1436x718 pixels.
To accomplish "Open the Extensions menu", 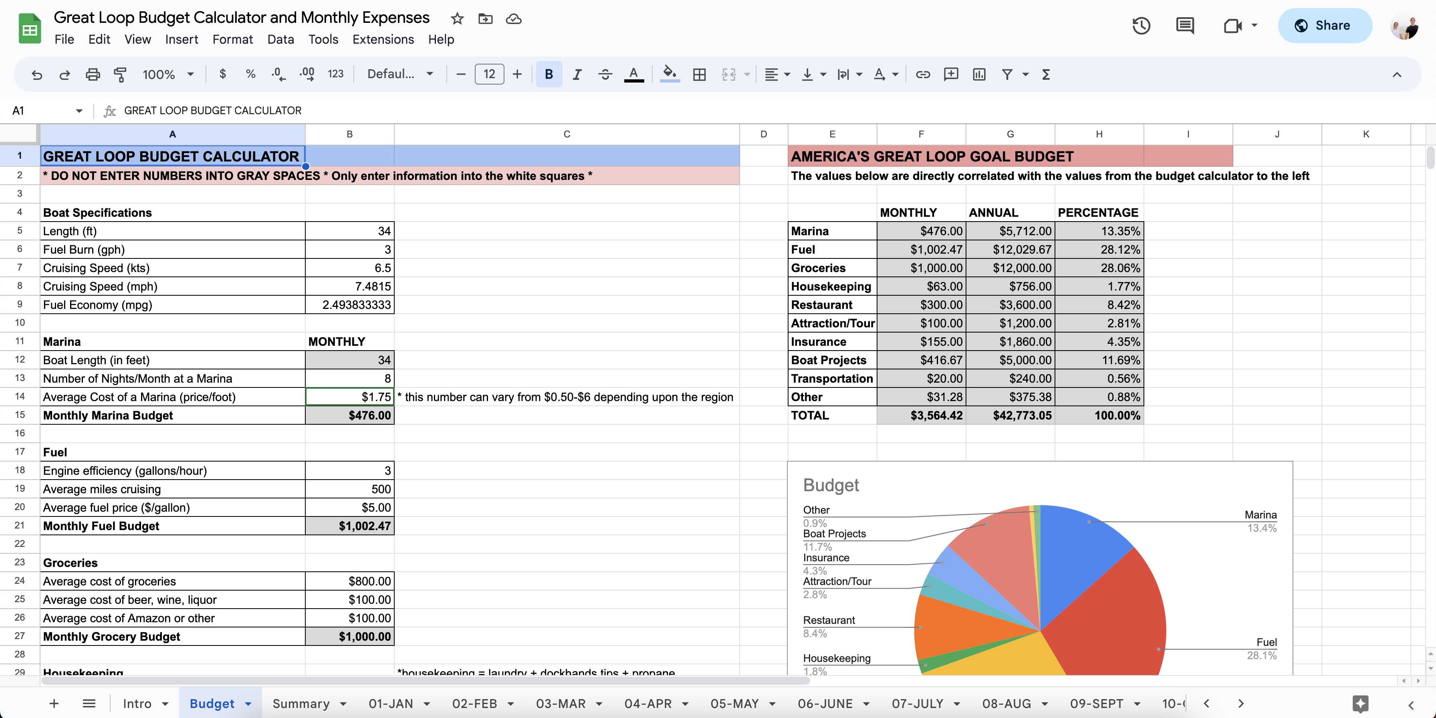I will (383, 40).
